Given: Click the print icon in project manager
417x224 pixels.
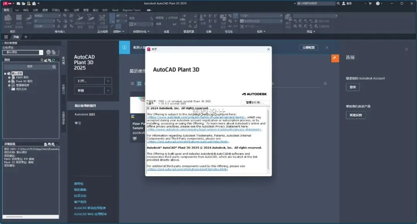Looking at the screenshot, I should 48,52.
